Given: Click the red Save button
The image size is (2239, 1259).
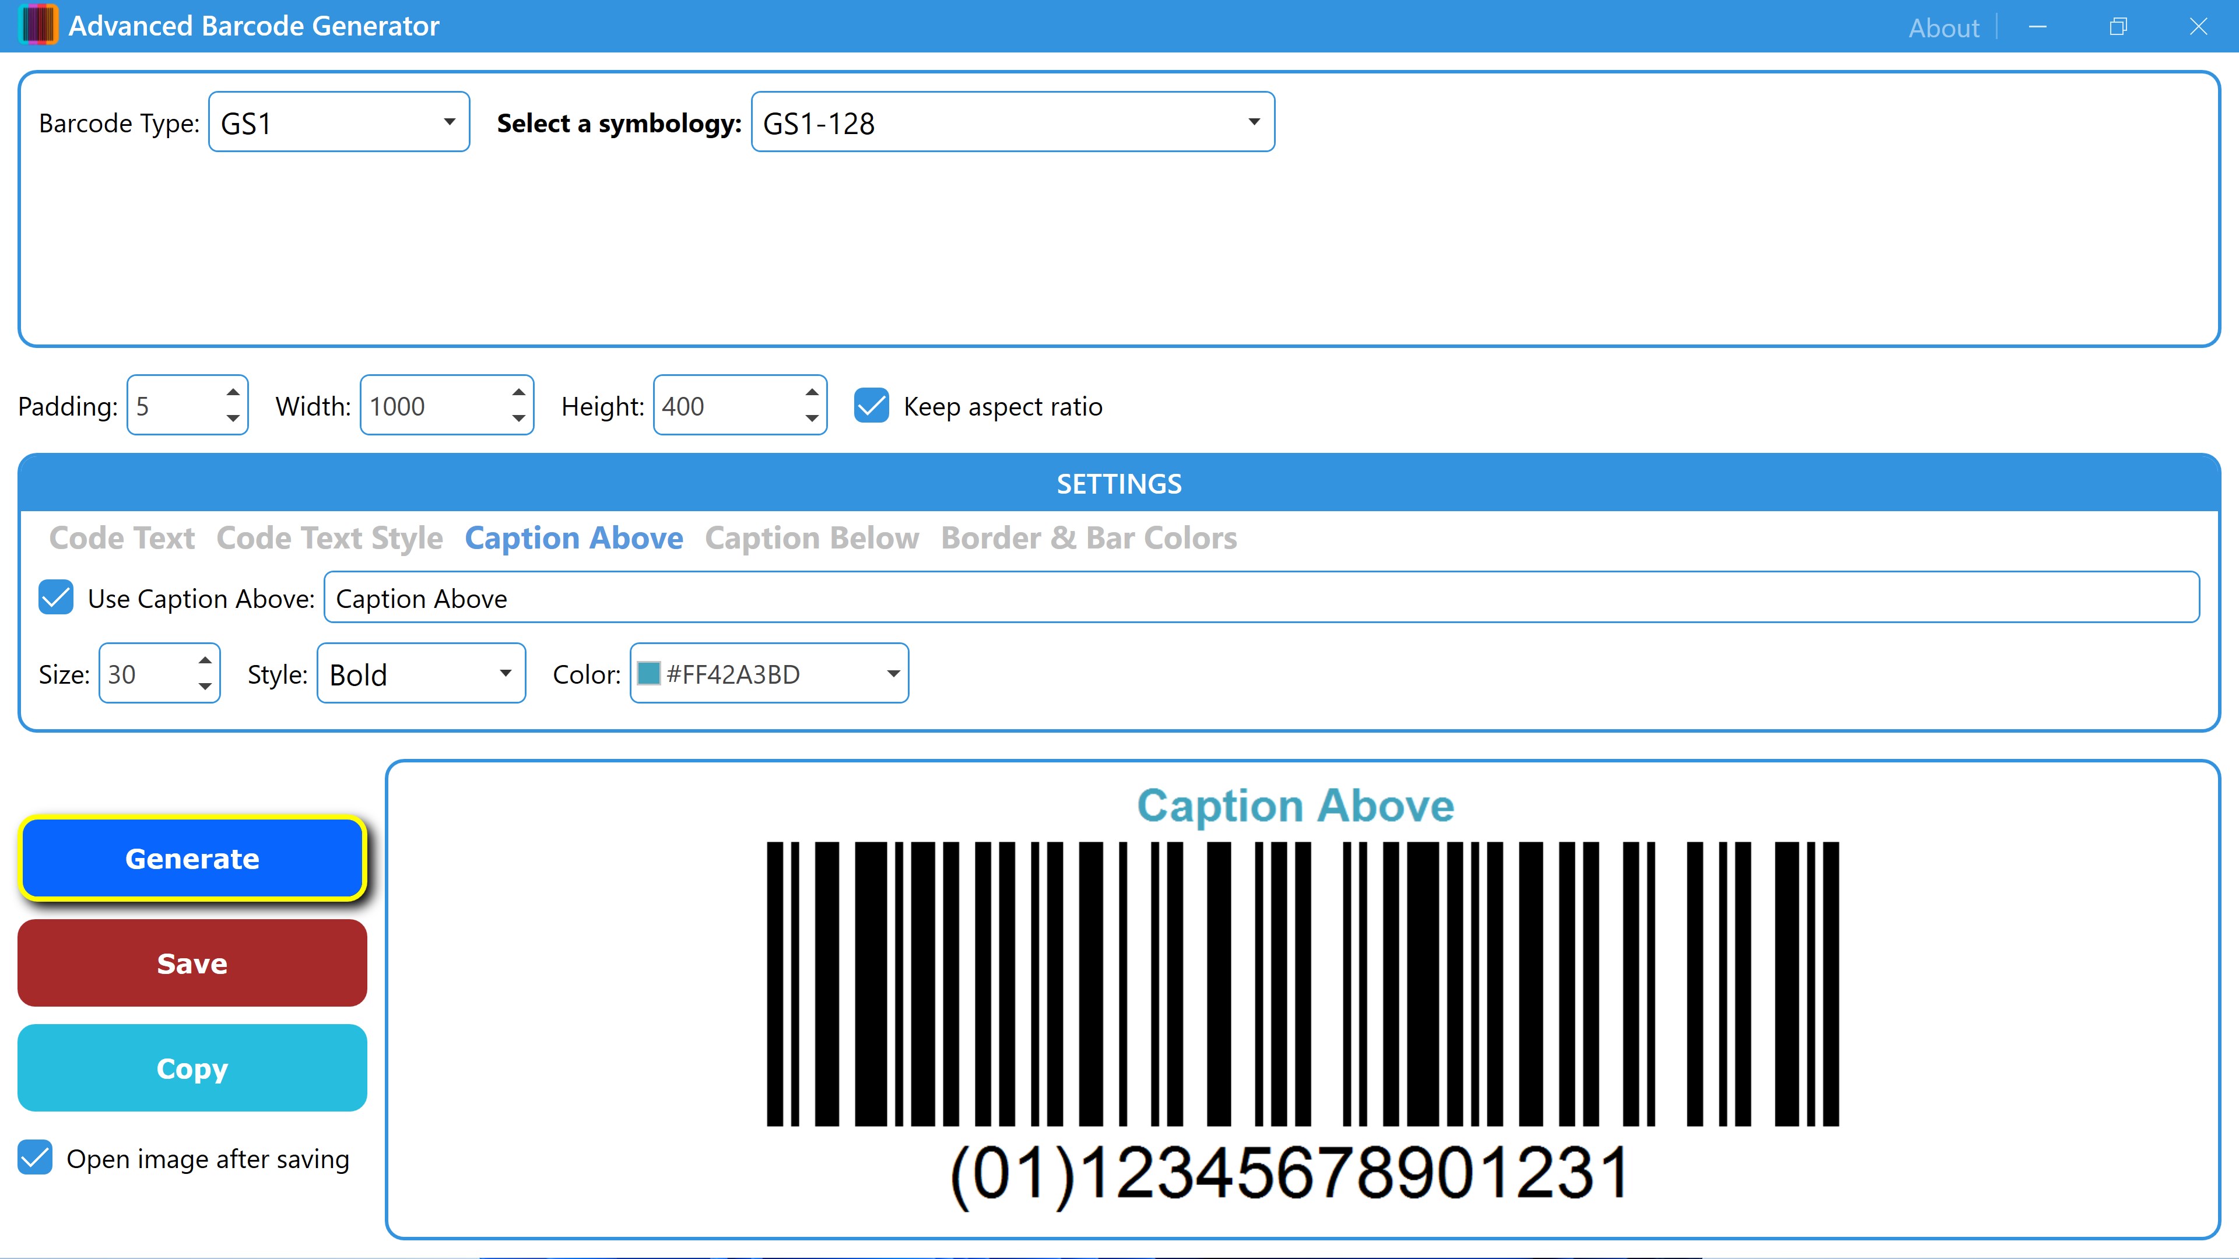Looking at the screenshot, I should pos(192,963).
